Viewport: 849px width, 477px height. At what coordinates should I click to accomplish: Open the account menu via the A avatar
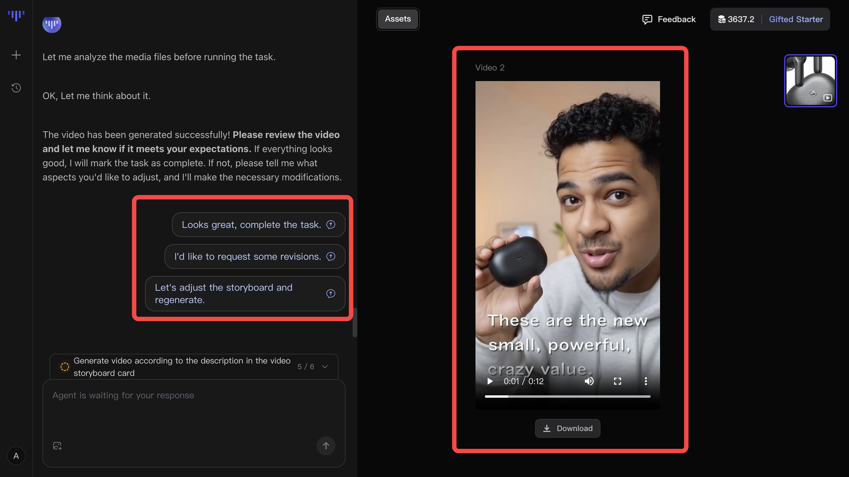tap(16, 456)
